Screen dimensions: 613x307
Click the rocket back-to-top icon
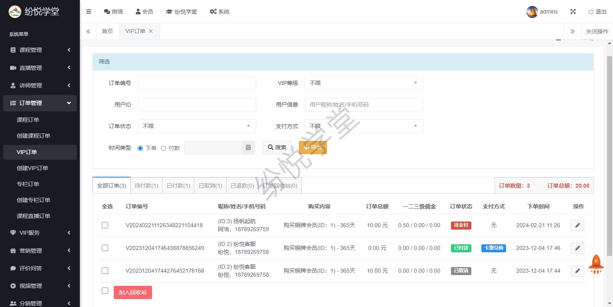click(596, 264)
